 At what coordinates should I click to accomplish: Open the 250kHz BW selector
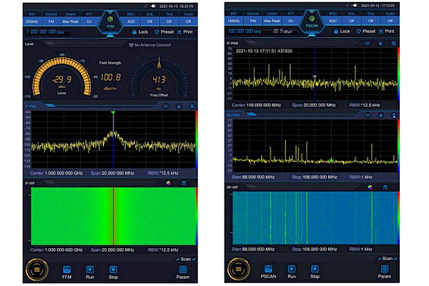pyautogui.click(x=31, y=21)
